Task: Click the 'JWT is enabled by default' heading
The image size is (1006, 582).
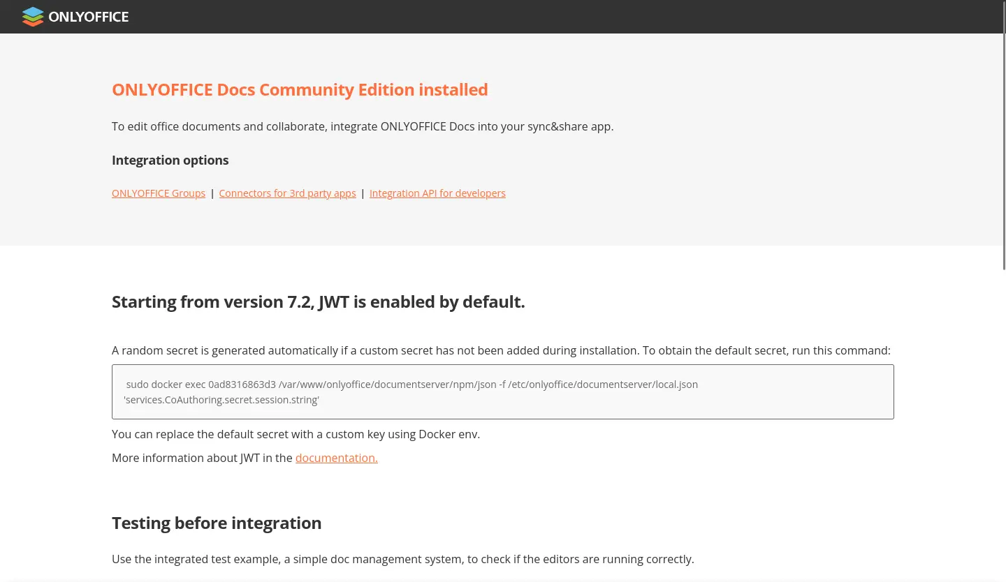Action: [x=318, y=302]
